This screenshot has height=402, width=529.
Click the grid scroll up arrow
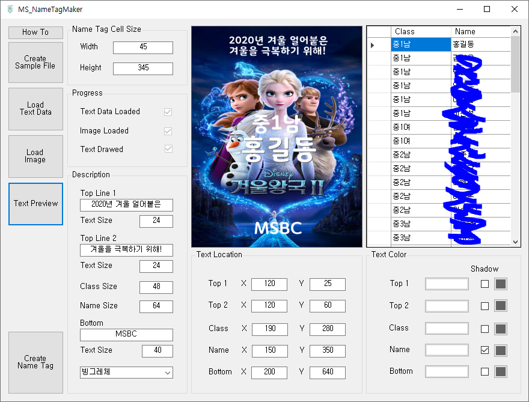coord(515,31)
